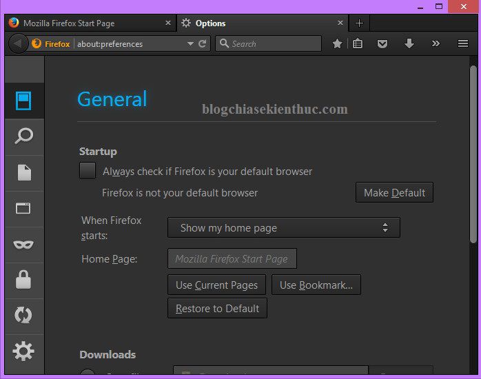Open the Pocket icon in toolbar
Viewport: 481px width, 379px height.
pyautogui.click(x=382, y=44)
